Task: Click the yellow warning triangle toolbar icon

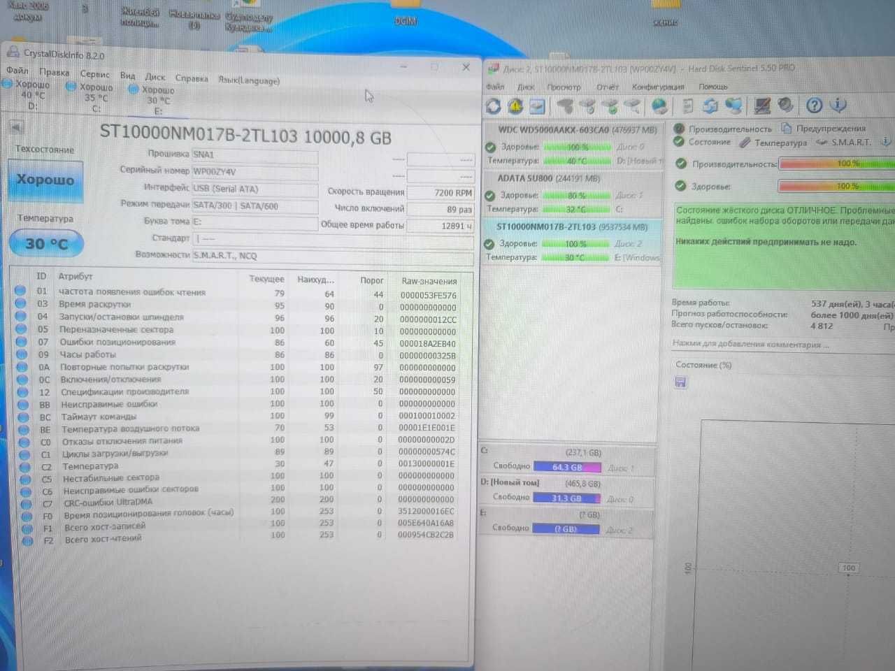Action: tap(515, 106)
